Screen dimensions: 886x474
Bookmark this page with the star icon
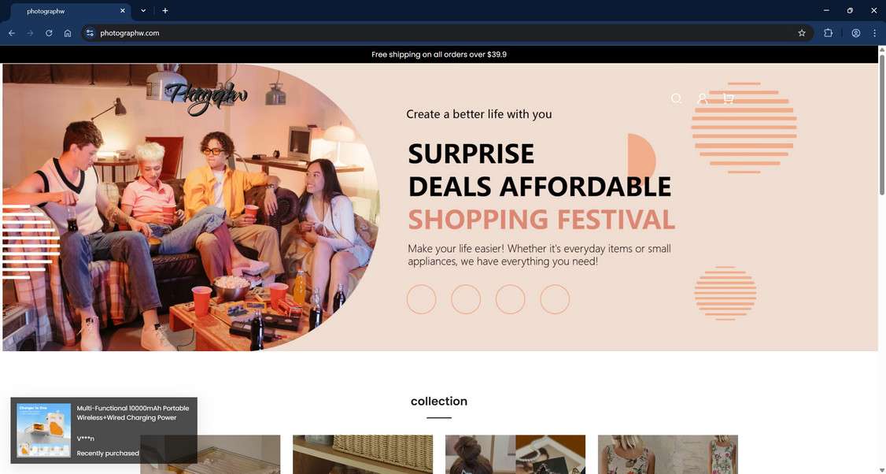click(802, 33)
